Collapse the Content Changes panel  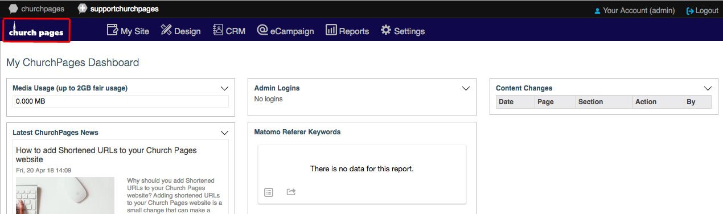(708, 88)
